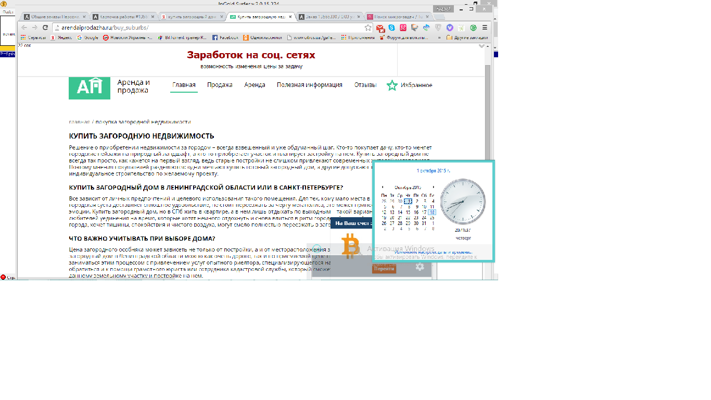Viewport: 711px width, 400px height.
Task: Click the green АП site logo
Action: tap(90, 88)
